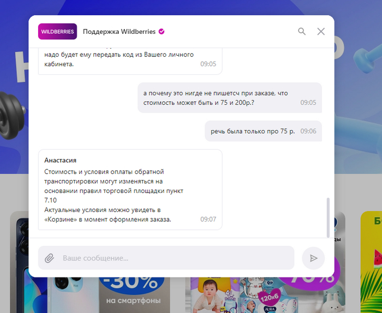Send the message with the arrow button

click(x=313, y=258)
